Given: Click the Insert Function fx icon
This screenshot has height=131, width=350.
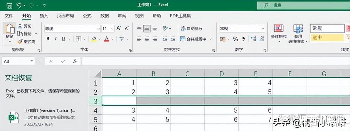Looking at the screenshot, I should click(75, 61).
